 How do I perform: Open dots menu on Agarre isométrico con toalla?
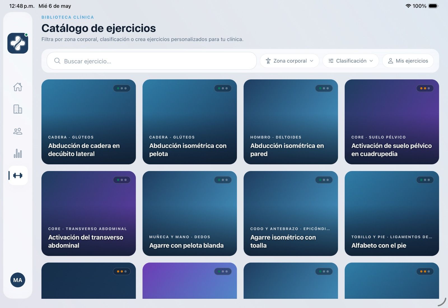click(324, 180)
